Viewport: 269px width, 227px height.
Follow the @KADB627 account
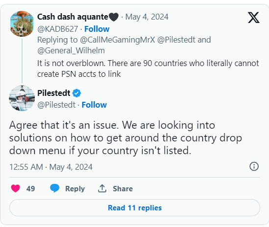click(97, 29)
